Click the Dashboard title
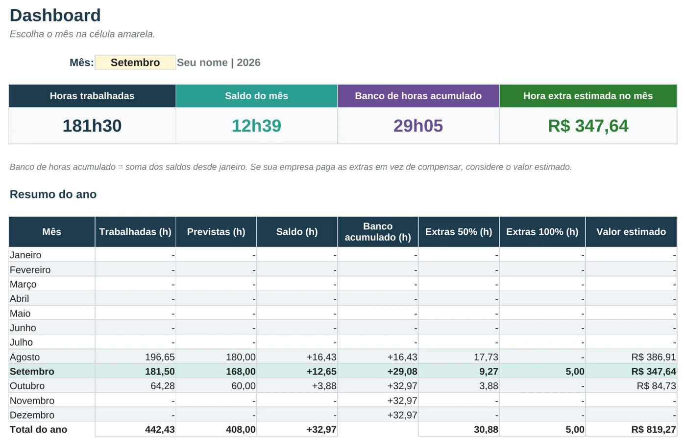686x445 pixels. (55, 16)
